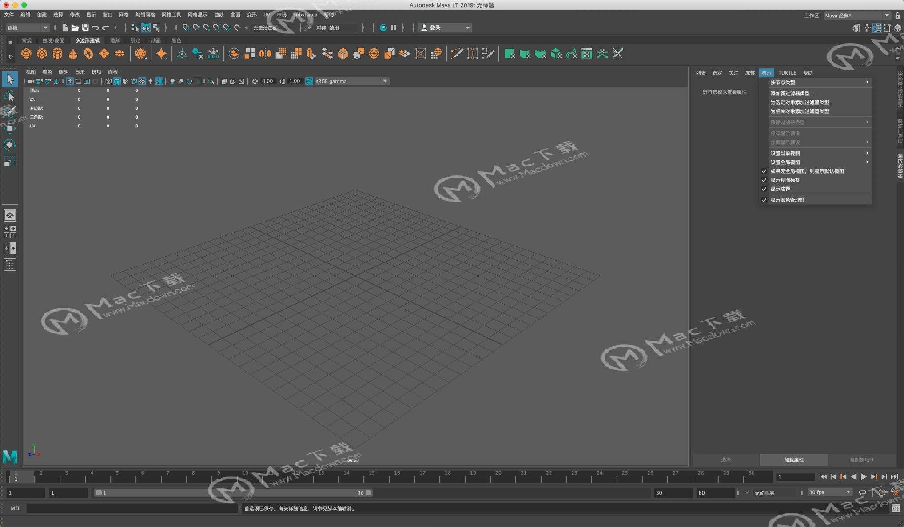Click the new scene file icon
The image size is (904, 527).
pos(65,28)
